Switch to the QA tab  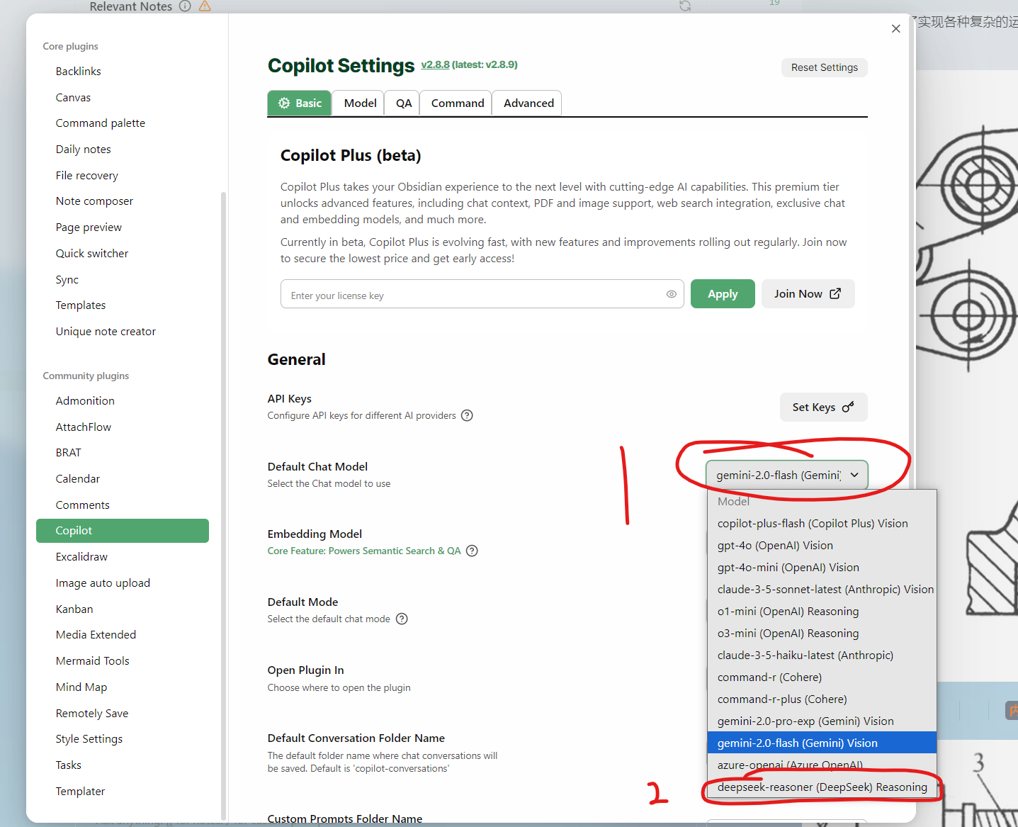click(x=403, y=103)
